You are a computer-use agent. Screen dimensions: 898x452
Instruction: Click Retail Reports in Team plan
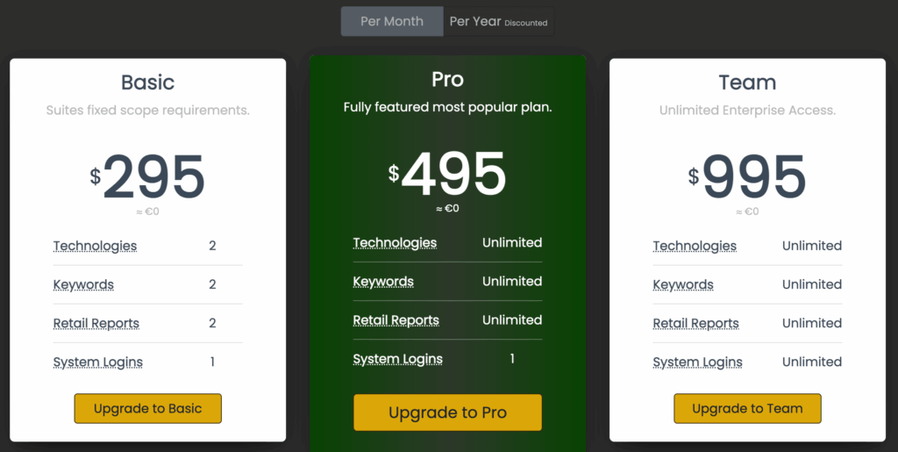tap(695, 323)
